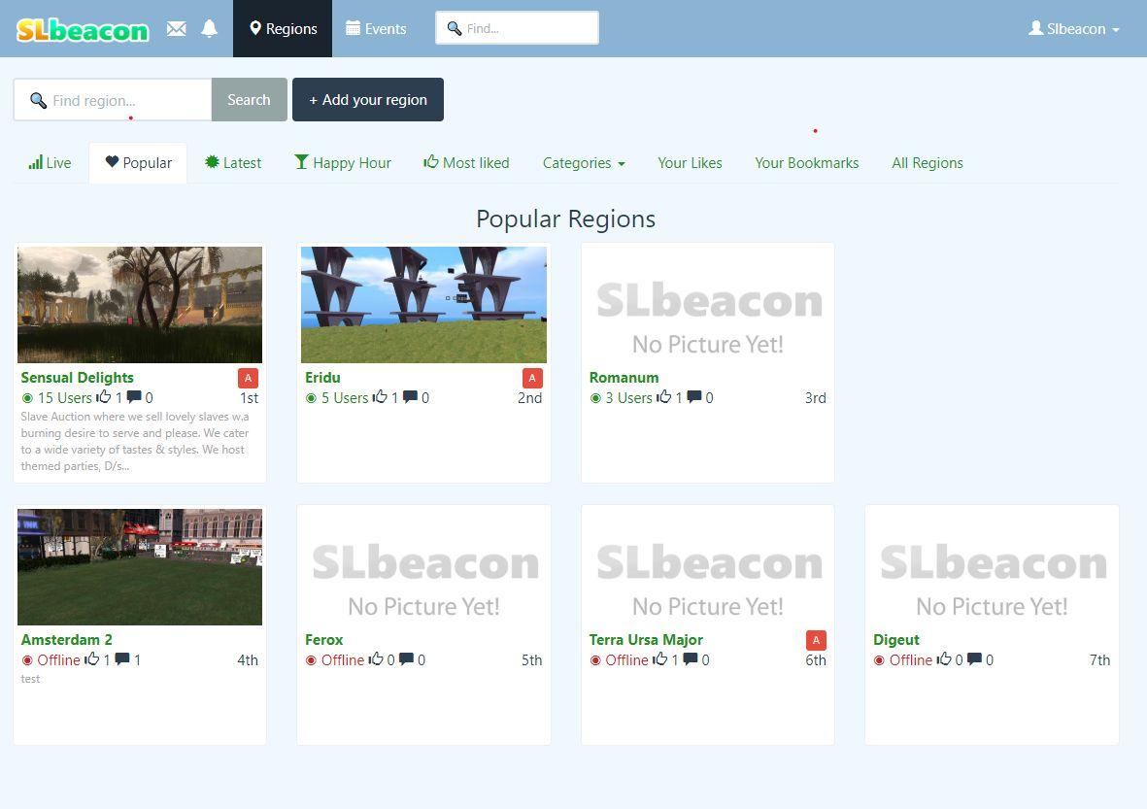Click thumbs-up icon on Sensual Delights

pyautogui.click(x=104, y=397)
